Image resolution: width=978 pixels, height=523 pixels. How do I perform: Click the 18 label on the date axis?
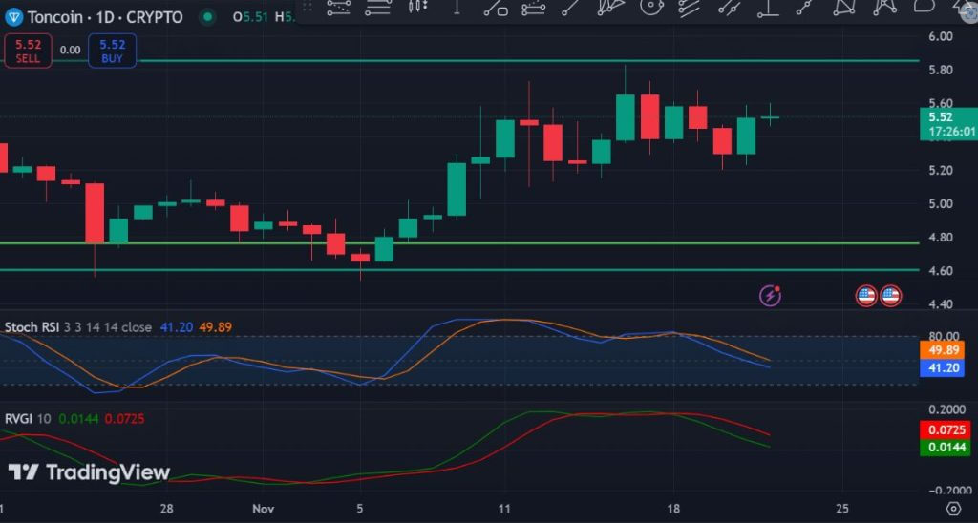pos(673,509)
